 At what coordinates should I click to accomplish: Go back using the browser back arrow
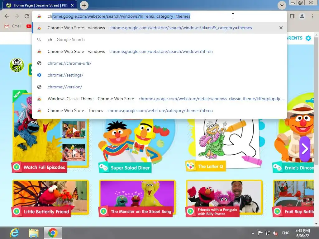tap(7, 16)
